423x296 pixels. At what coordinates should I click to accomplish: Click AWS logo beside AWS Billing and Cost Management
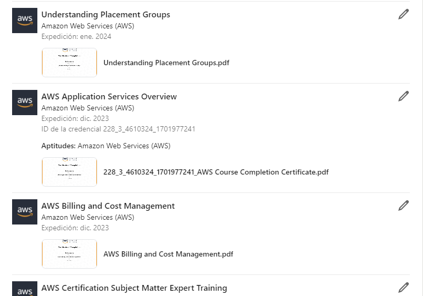tap(25, 212)
